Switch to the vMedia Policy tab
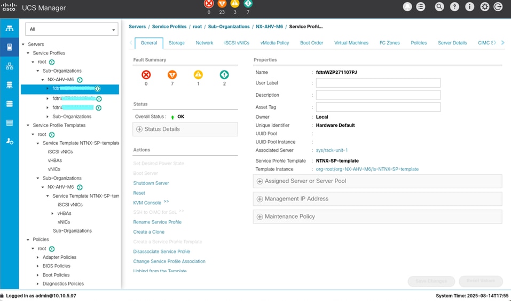Viewport: 511px width, 301px height. coord(275,43)
